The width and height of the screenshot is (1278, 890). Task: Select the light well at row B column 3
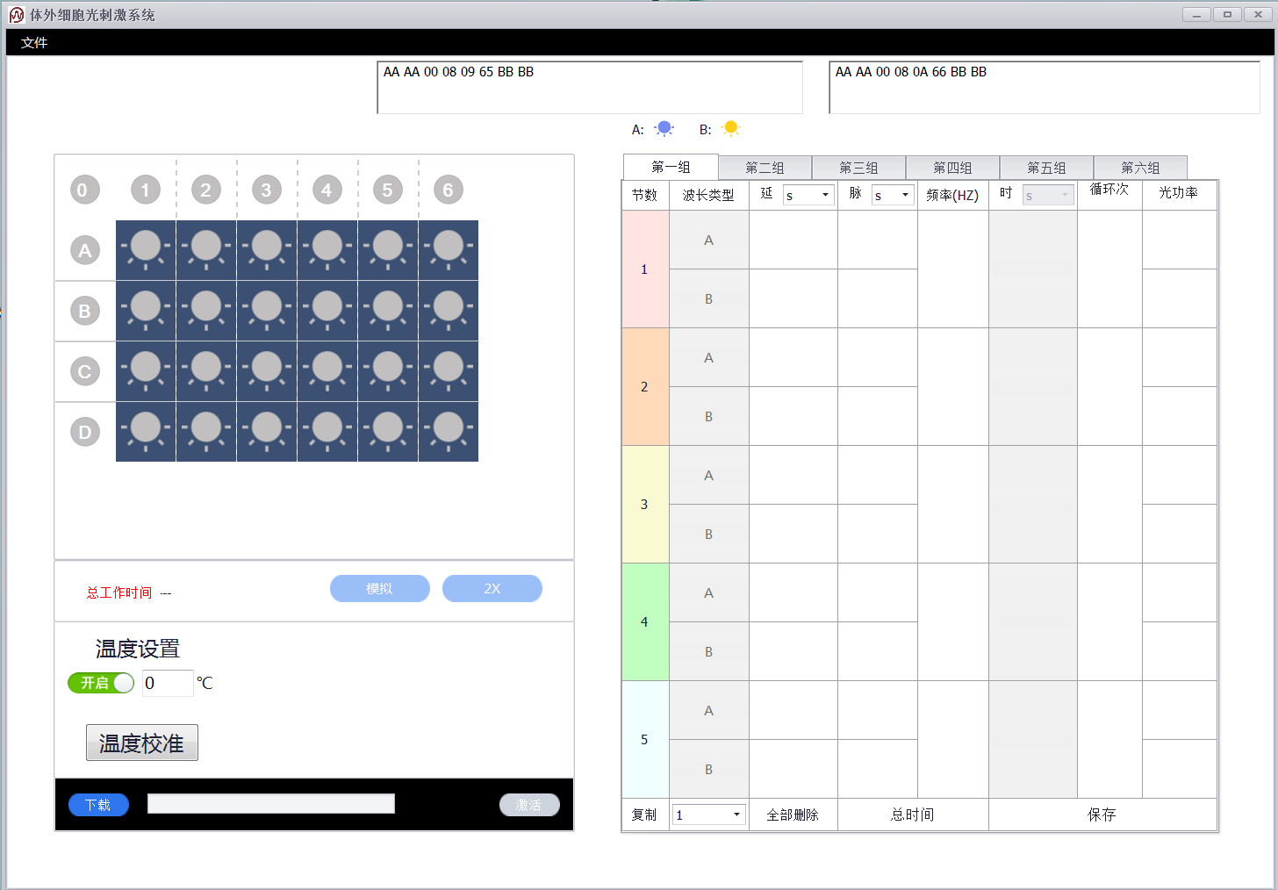pyautogui.click(x=267, y=311)
